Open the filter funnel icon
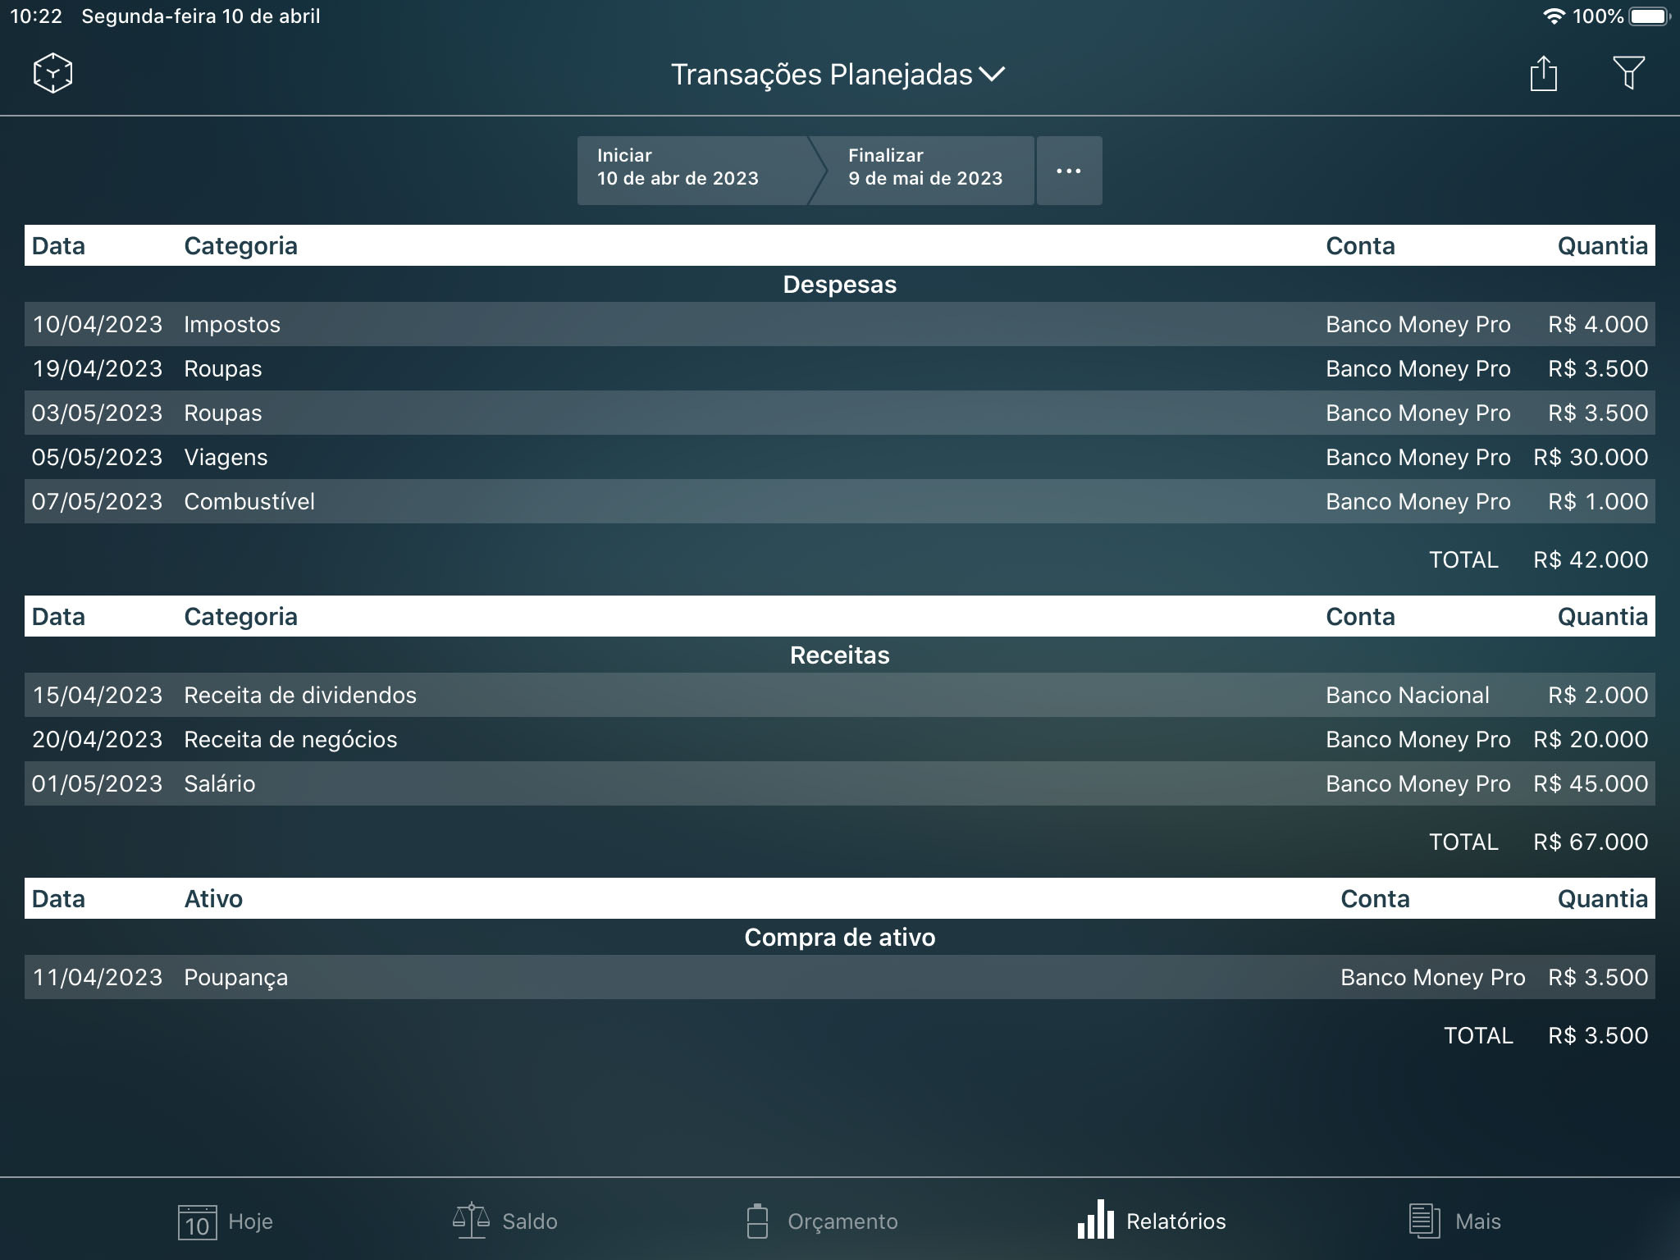Image resolution: width=1680 pixels, height=1260 pixels. (x=1628, y=73)
